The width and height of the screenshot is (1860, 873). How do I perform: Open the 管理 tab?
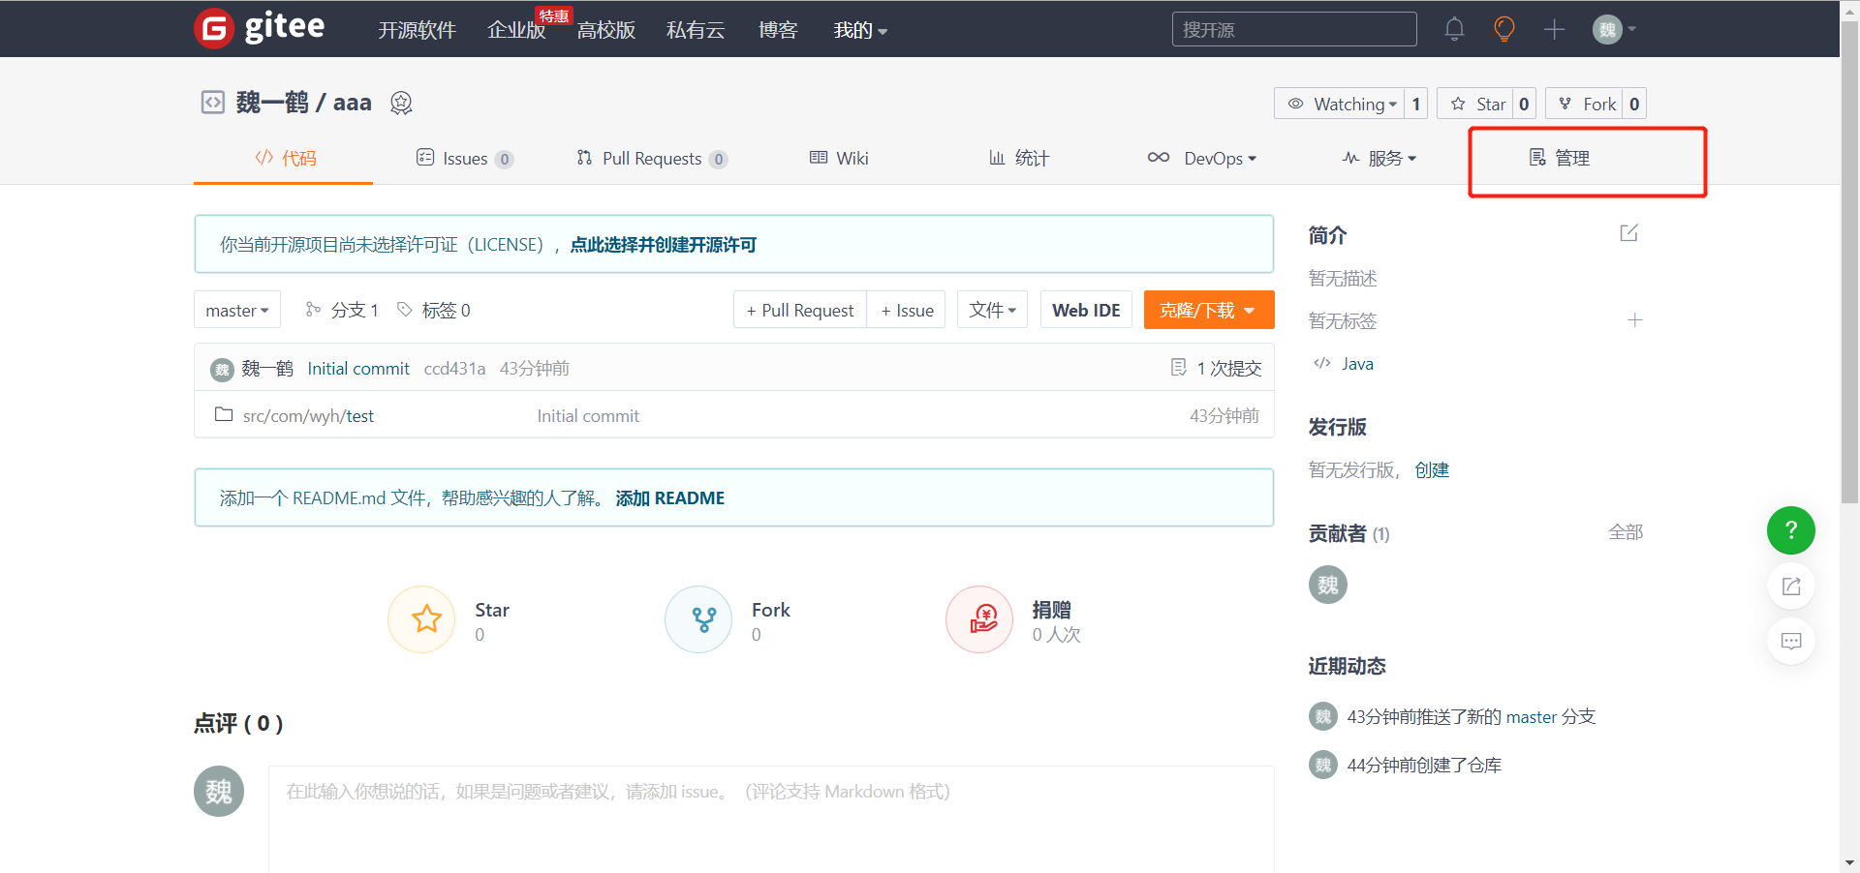[1560, 158]
